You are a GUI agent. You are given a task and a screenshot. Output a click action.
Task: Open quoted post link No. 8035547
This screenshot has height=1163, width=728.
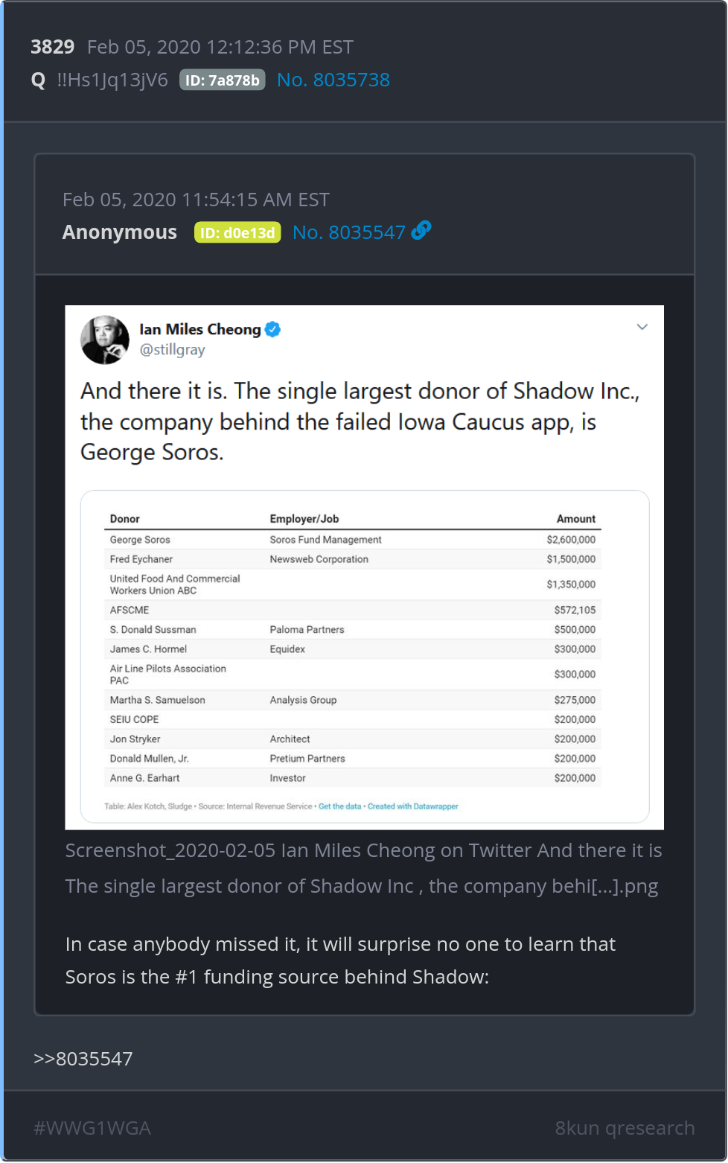(x=348, y=232)
